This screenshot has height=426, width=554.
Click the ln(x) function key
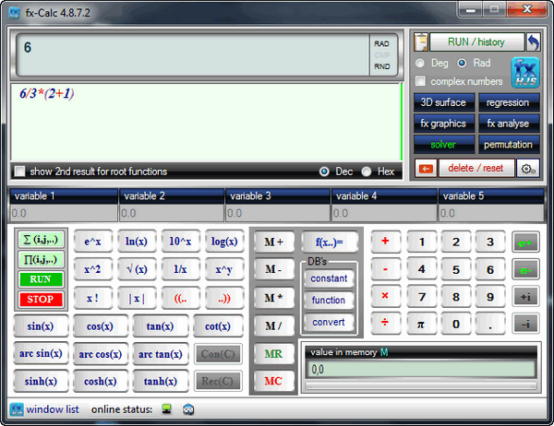click(137, 242)
